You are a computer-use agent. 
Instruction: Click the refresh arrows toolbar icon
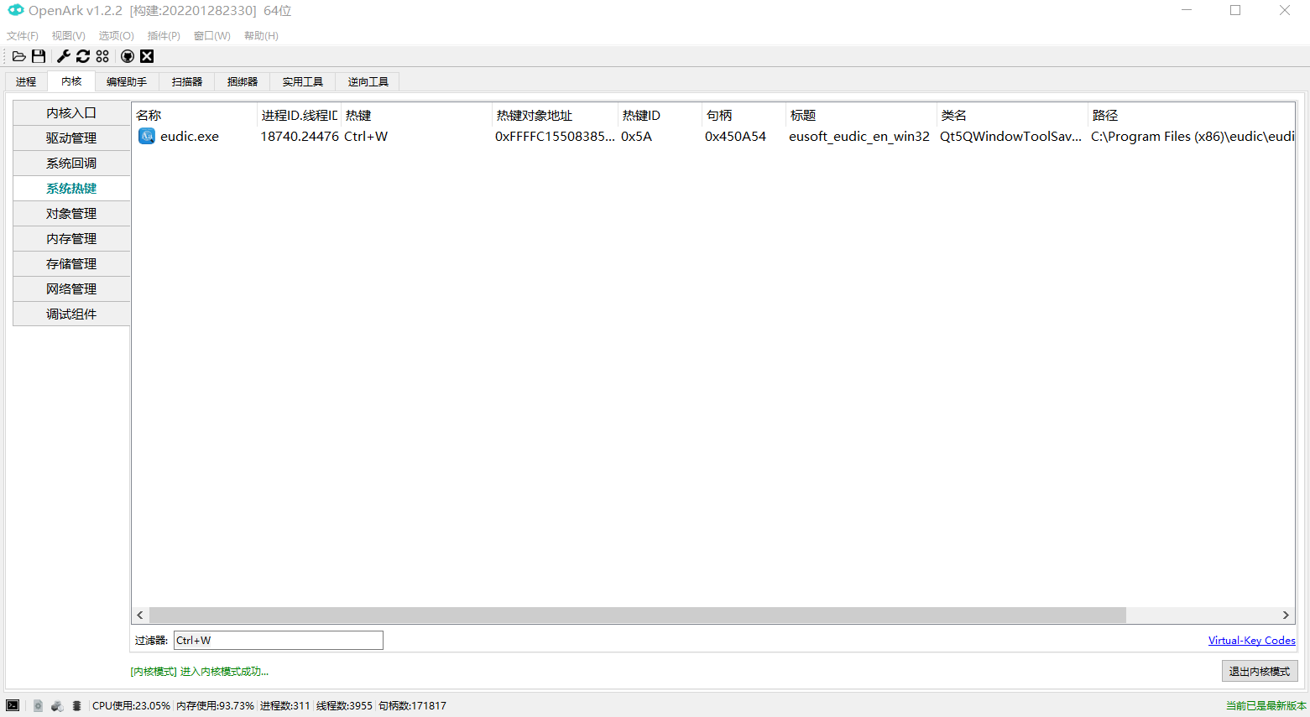[x=83, y=56]
